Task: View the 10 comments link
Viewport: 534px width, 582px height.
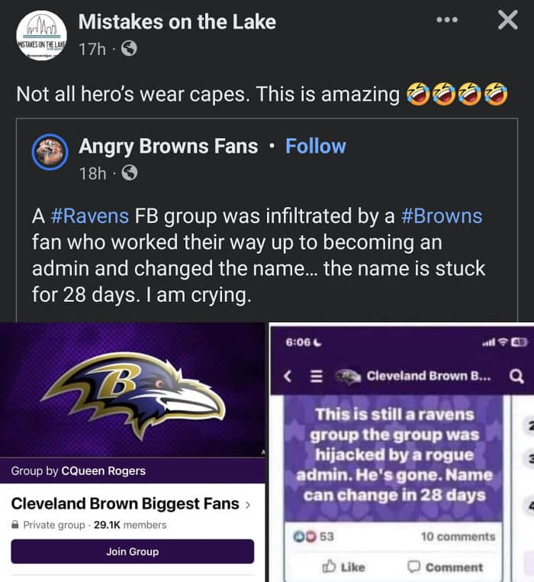Action: click(x=457, y=536)
